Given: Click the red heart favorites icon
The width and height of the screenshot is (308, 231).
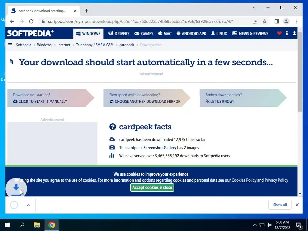Looking at the screenshot, I should [279, 33].
